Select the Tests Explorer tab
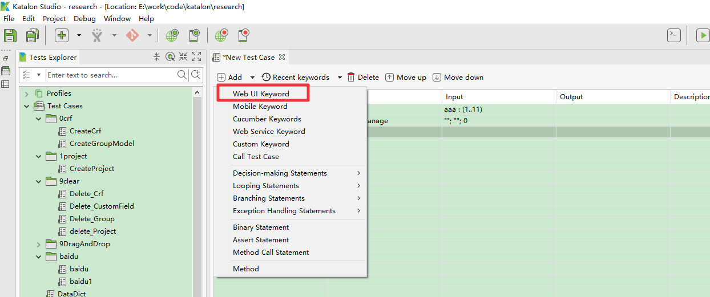Screen dimensions: 710x297 pos(47,57)
